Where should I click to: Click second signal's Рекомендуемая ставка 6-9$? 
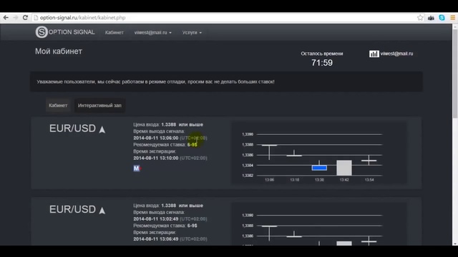165,226
